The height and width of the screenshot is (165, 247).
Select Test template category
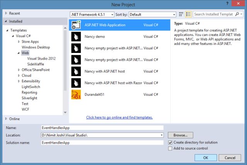25,104
